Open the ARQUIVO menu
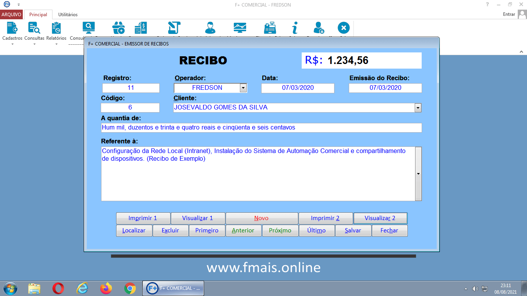The image size is (527, 296). tap(12, 15)
